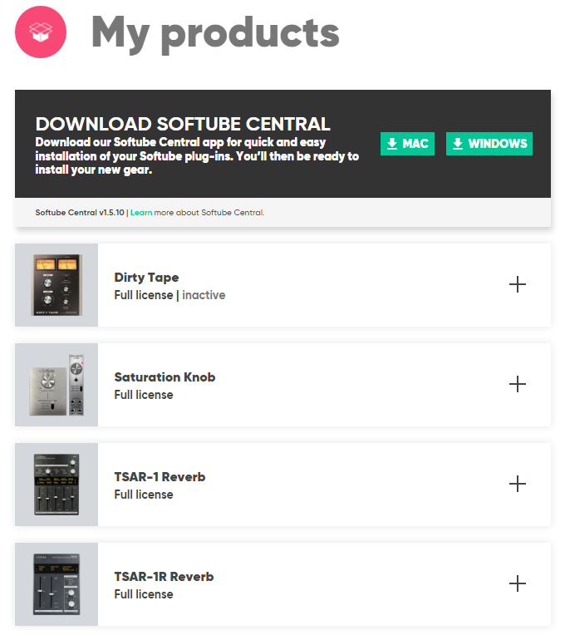
Task: Click the MAC download button
Action: point(407,144)
